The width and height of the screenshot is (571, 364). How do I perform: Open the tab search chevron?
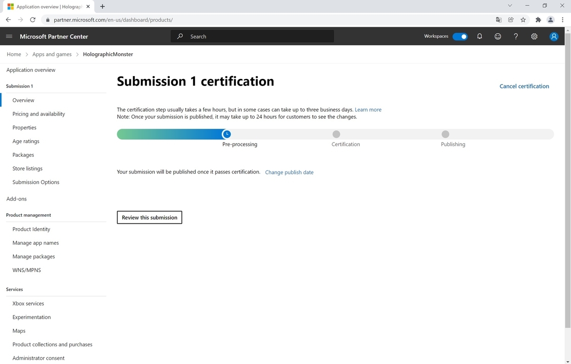[510, 6]
